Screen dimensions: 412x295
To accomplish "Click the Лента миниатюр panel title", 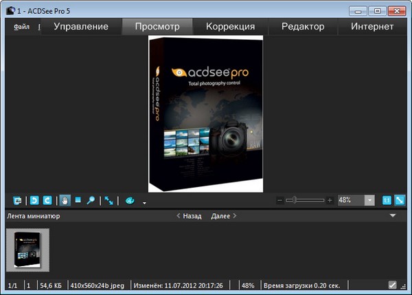I will tap(34, 216).
